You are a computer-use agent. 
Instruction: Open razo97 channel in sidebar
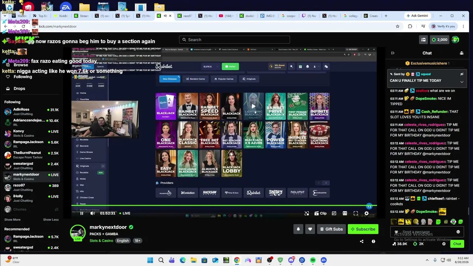pyautogui.click(x=31, y=187)
